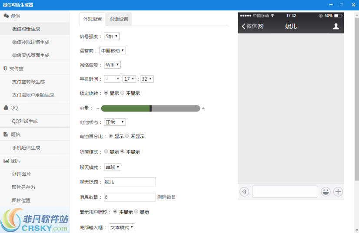The height and width of the screenshot is (233, 359).
Task: Click the emoji smiley icon in preview
Action: point(326,192)
